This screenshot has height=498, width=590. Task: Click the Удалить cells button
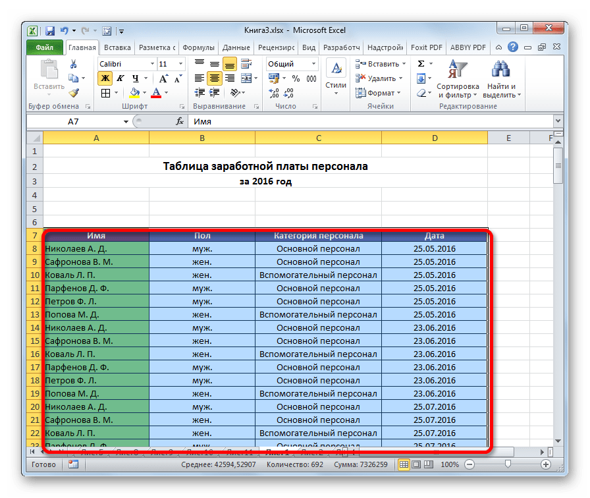point(381,78)
